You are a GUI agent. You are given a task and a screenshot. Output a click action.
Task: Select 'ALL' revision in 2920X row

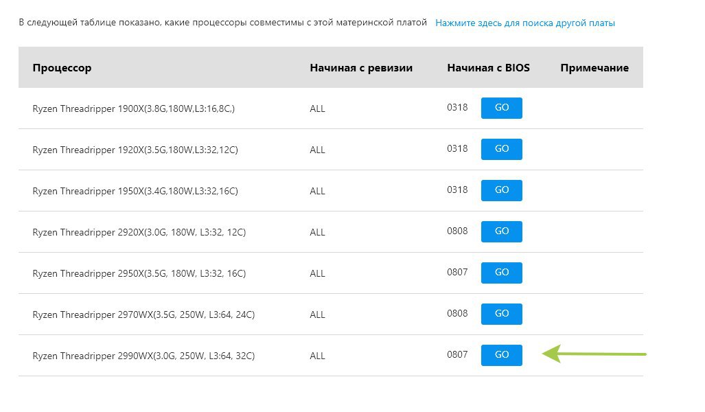coord(317,233)
